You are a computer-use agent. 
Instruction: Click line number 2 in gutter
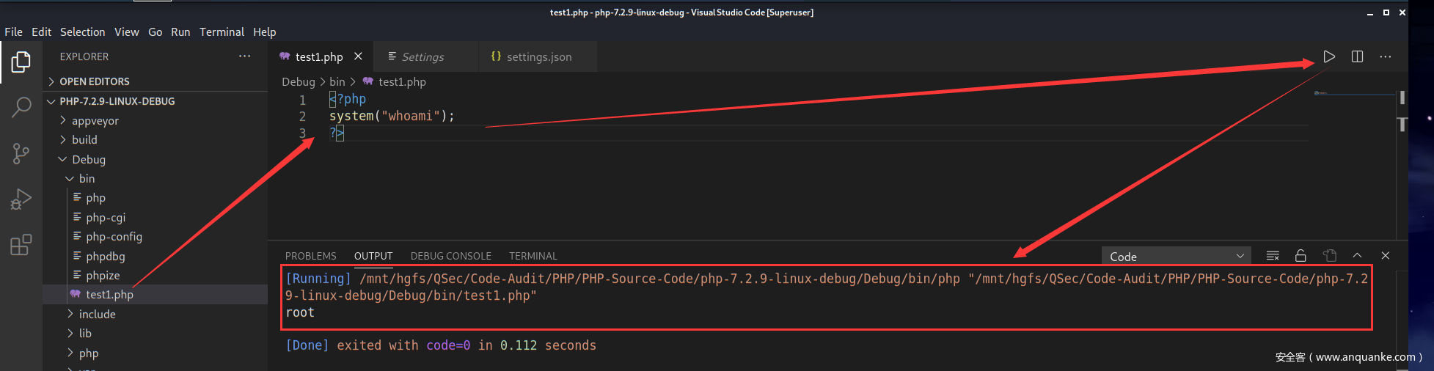pyautogui.click(x=302, y=116)
